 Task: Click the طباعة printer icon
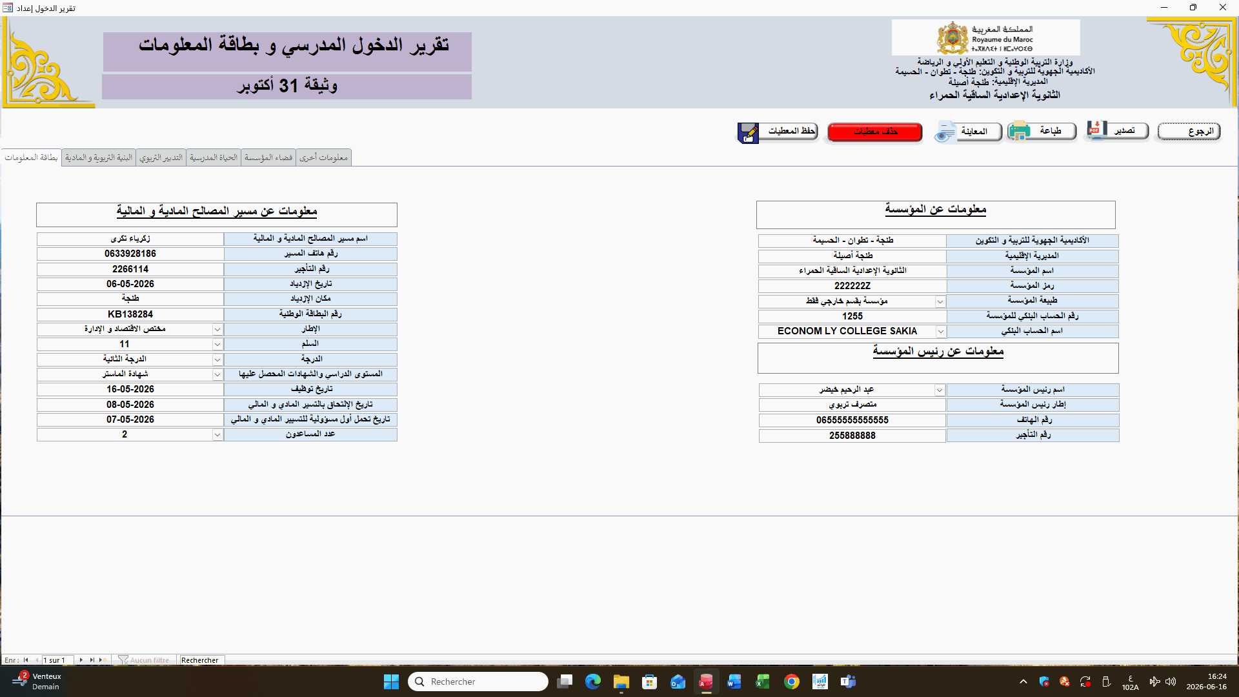[x=1019, y=131]
